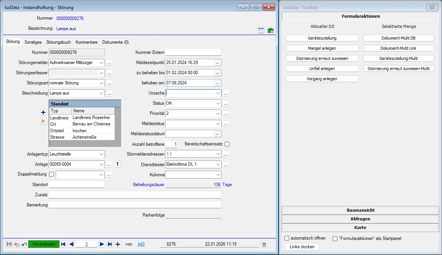The width and height of the screenshot is (442, 255).
Task: Expand the Dienstleister dropdown list
Action: click(218, 164)
